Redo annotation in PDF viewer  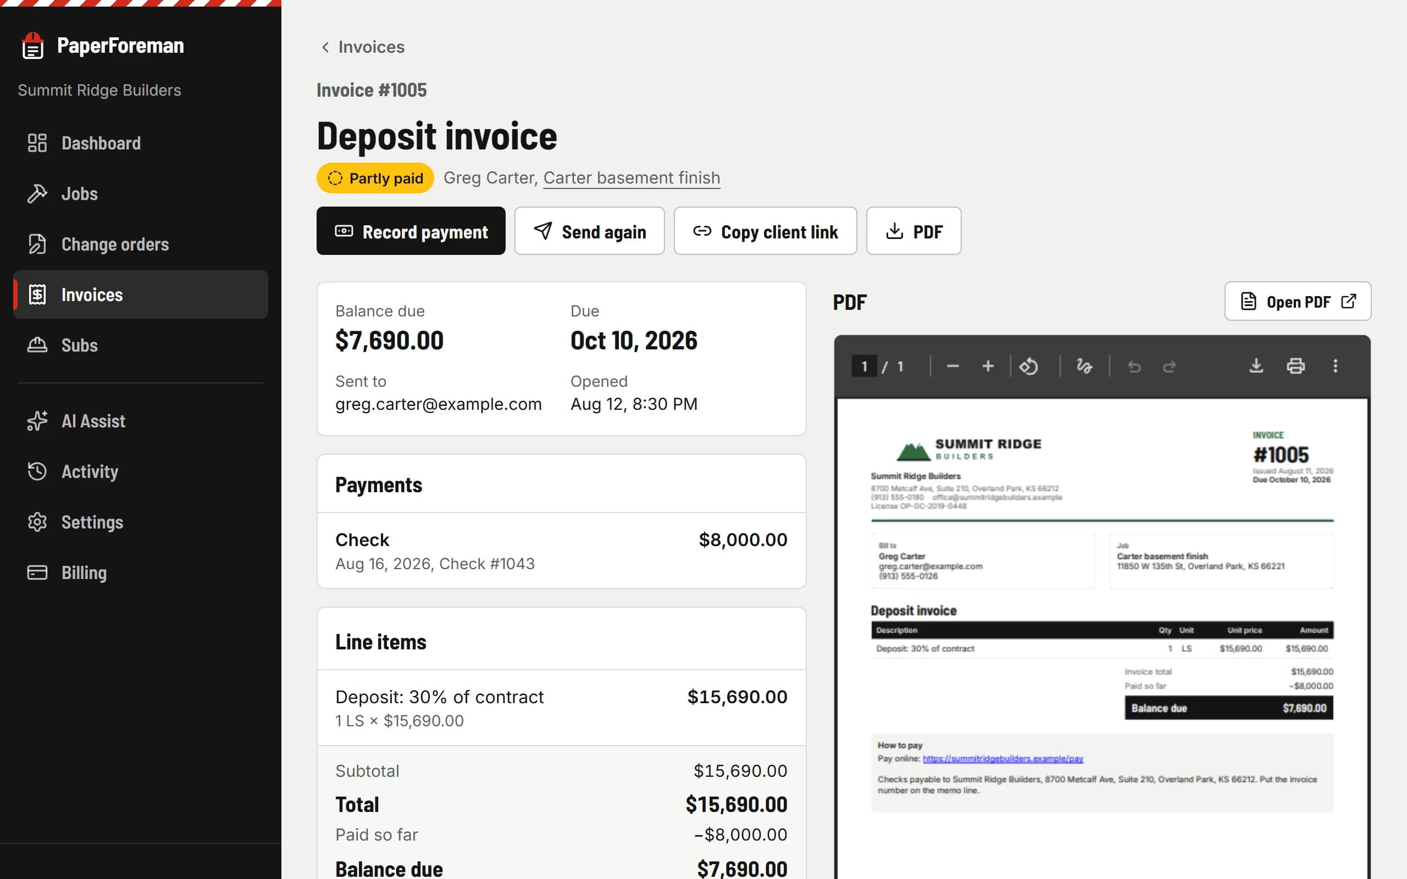click(1169, 366)
